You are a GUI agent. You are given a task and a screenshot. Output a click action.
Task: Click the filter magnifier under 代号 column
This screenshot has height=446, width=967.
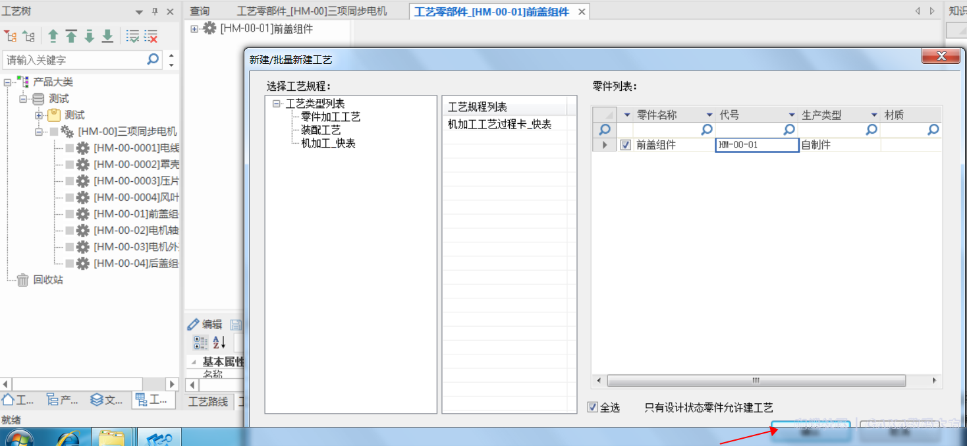[x=789, y=130]
